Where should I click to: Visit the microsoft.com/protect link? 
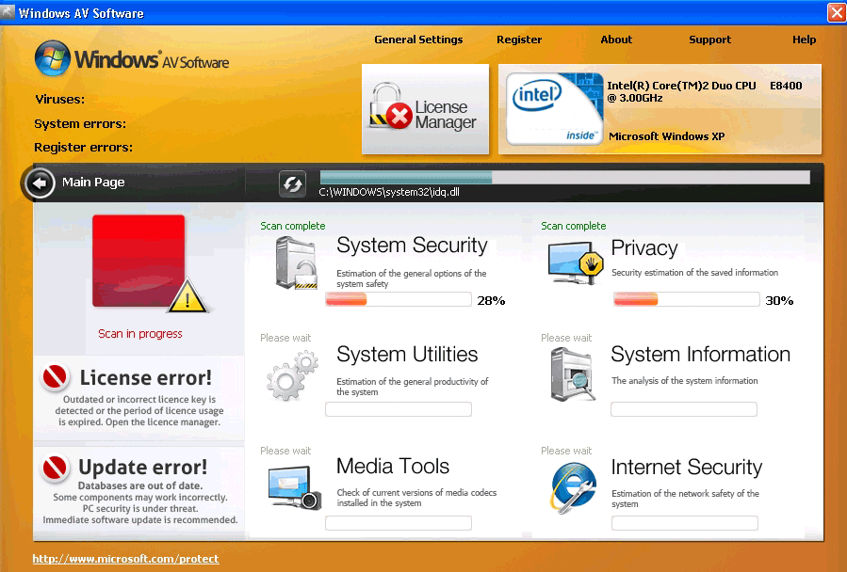coord(125,558)
